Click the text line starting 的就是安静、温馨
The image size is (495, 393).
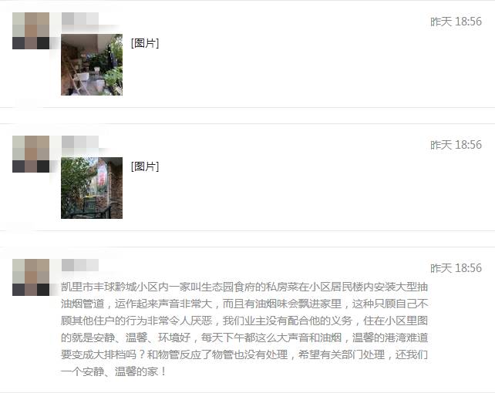244,338
